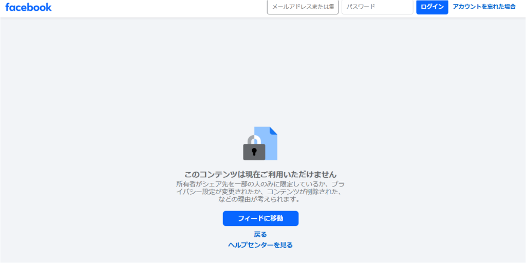Screen dimensions: 526x263
Task: Click the フィードに移動 button
Action: [x=260, y=218]
